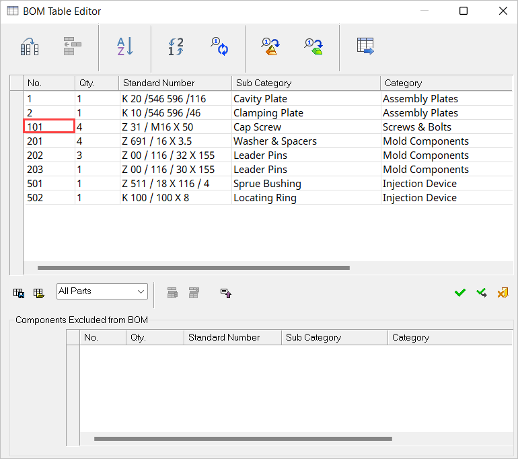
Task: Click the renumber 1-2 icon
Action: click(x=176, y=46)
